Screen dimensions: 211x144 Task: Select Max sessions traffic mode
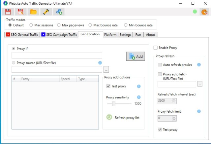pyautogui.click(x=31, y=25)
